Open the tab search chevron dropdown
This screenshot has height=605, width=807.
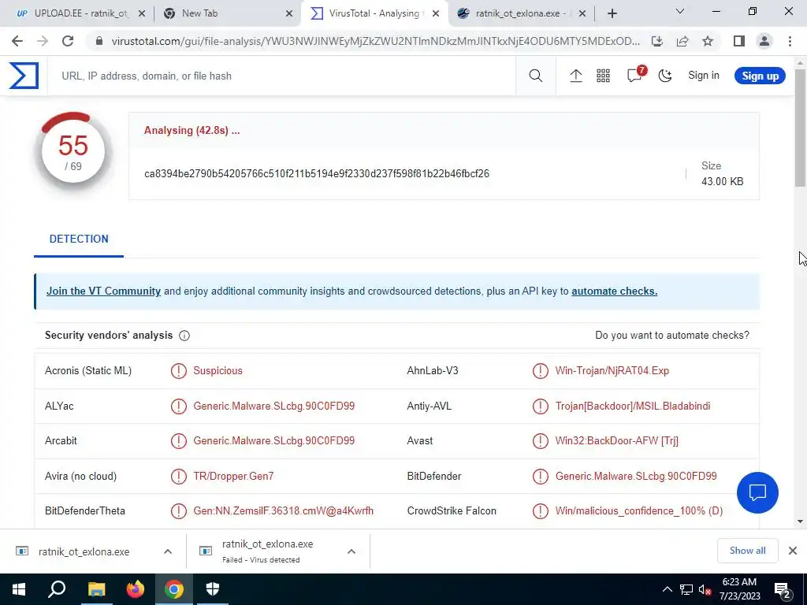pyautogui.click(x=680, y=11)
